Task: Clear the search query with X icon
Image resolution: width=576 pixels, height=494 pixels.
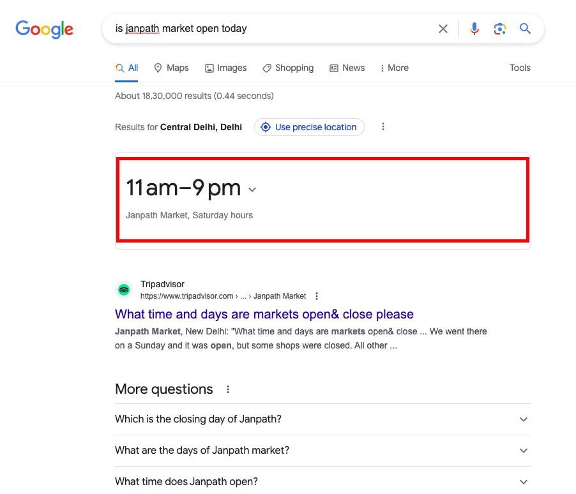Action: [443, 29]
